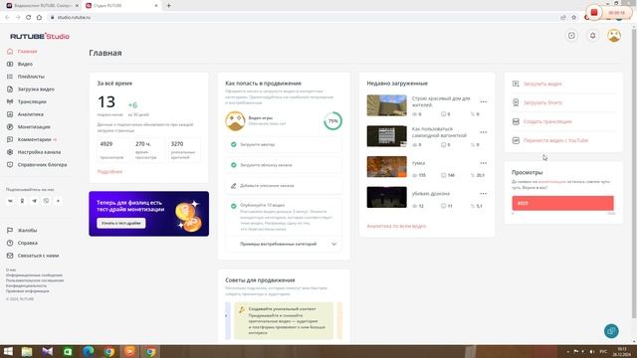Go to Загрузка видео in sidebar
Screen dimensions: 637x358
click(x=36, y=89)
